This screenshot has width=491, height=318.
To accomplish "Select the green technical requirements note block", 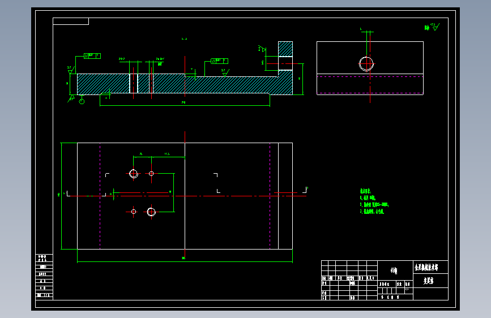I will coord(374,201).
